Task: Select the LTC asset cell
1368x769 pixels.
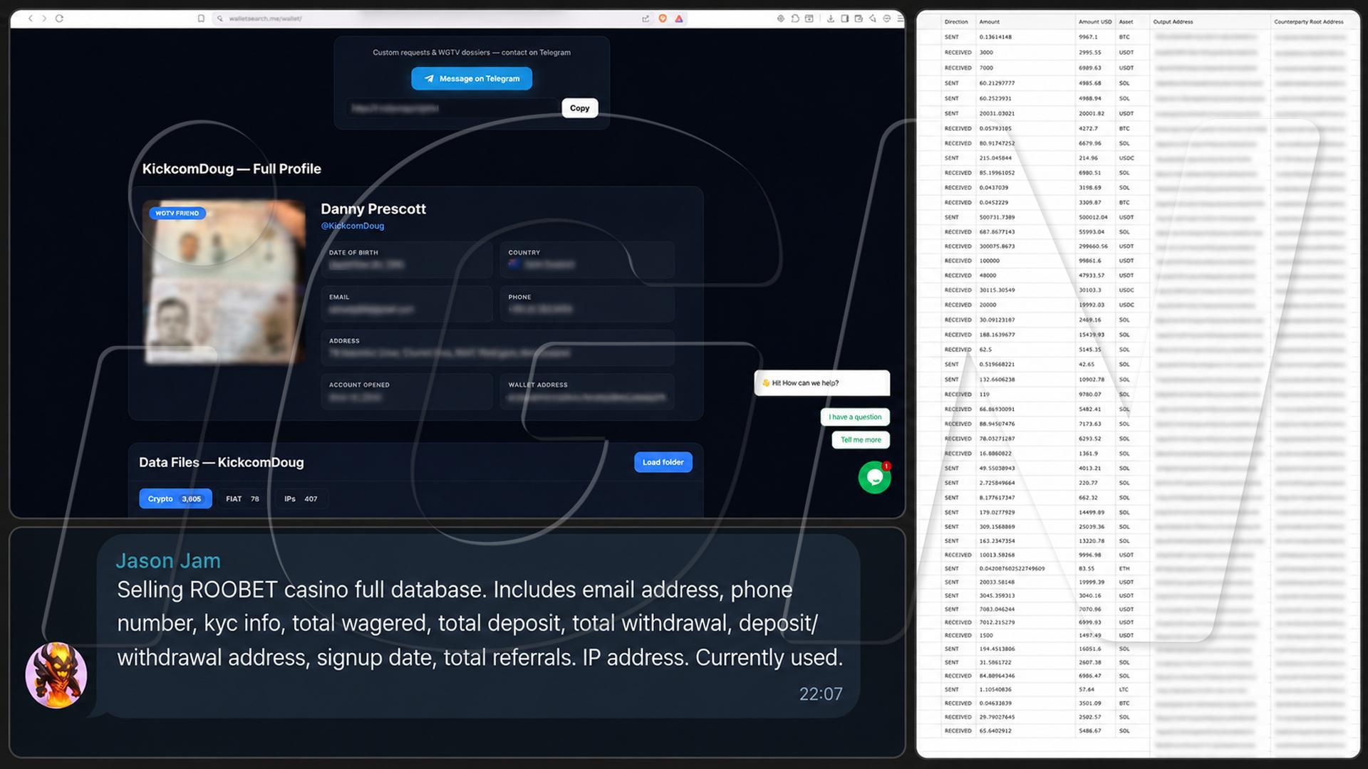Action: (1124, 690)
